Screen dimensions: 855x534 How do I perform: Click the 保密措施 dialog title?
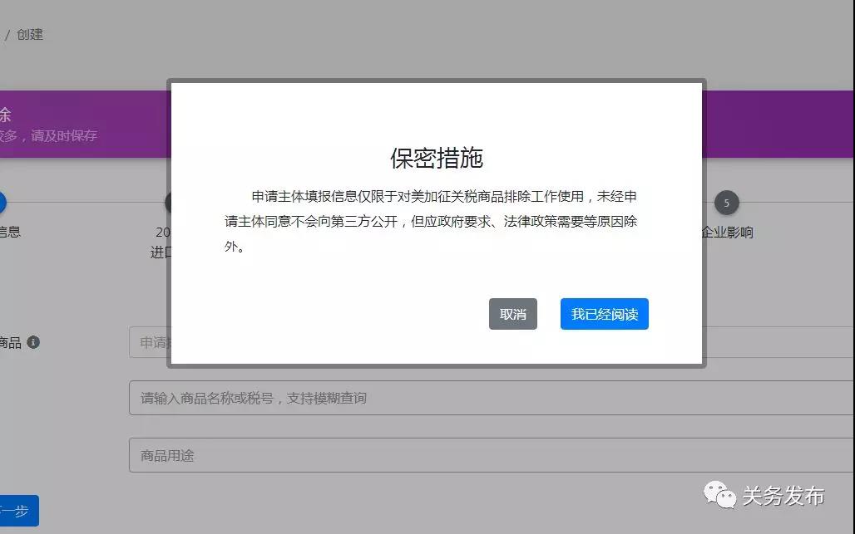point(437,158)
